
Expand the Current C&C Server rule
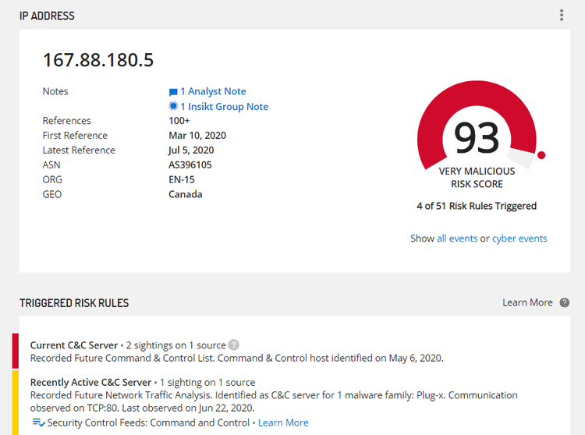coord(74,345)
